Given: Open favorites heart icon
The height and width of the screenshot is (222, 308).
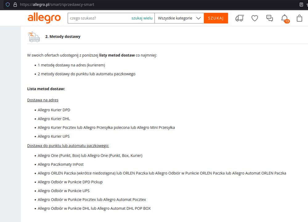Looking at the screenshot, I should pyautogui.click(x=255, y=18).
